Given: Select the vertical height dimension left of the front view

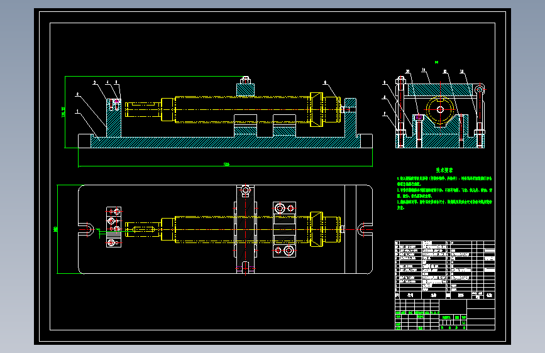Looking at the screenshot, I should tap(63, 112).
